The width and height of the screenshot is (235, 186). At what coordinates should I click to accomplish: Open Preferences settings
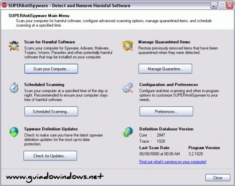(166, 112)
